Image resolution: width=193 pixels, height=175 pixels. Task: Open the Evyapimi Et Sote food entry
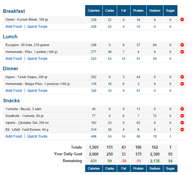point(27,45)
